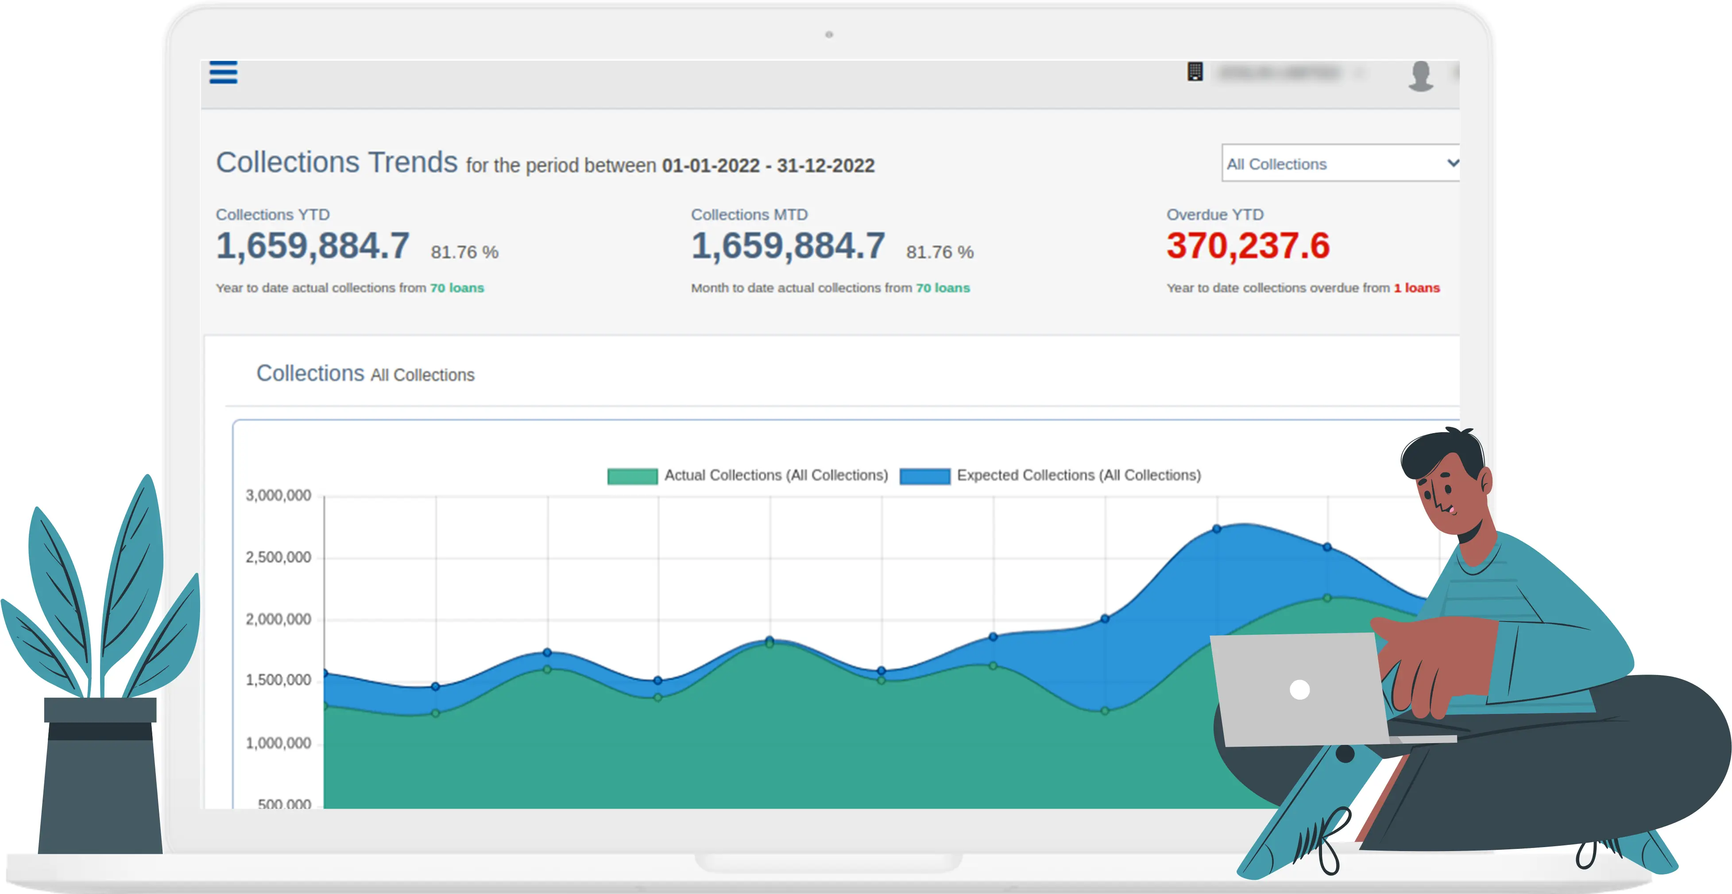
Task: Click the Collections All Collections chart heading
Action: pyautogui.click(x=365, y=373)
